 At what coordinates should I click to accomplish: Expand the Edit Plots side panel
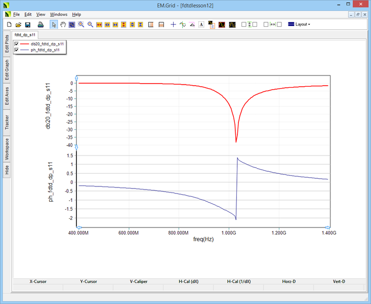pyautogui.click(x=7, y=43)
